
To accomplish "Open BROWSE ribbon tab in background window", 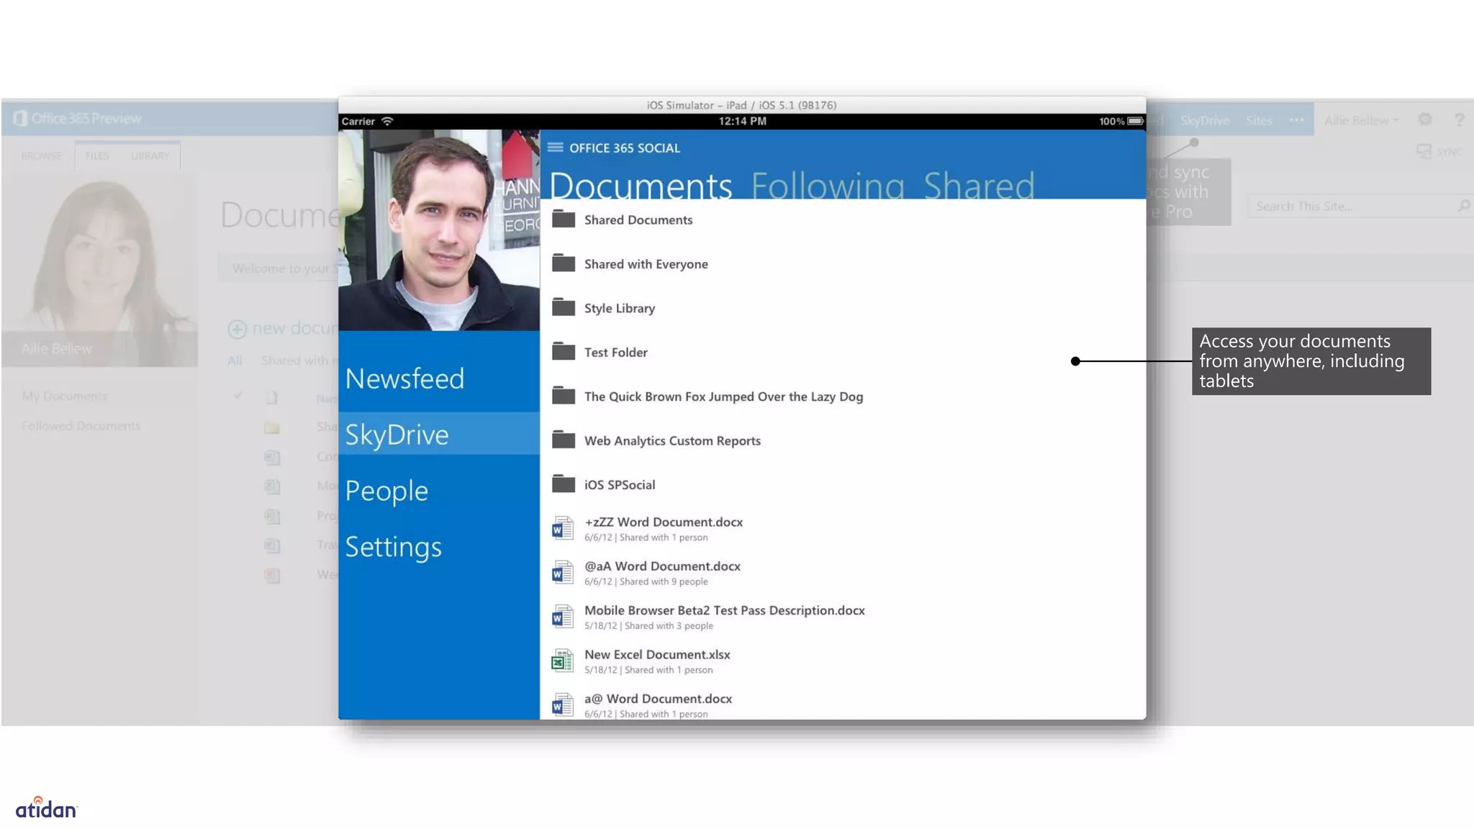I will coord(41,155).
